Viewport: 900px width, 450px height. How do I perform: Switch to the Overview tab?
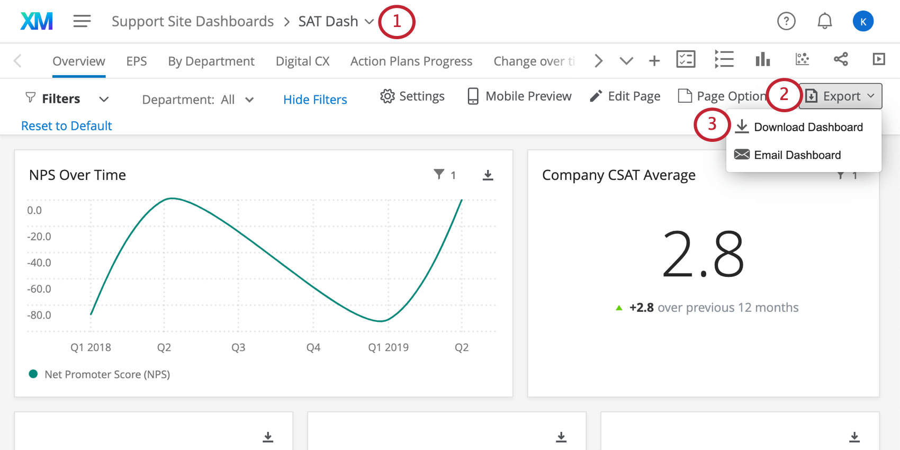coord(79,61)
